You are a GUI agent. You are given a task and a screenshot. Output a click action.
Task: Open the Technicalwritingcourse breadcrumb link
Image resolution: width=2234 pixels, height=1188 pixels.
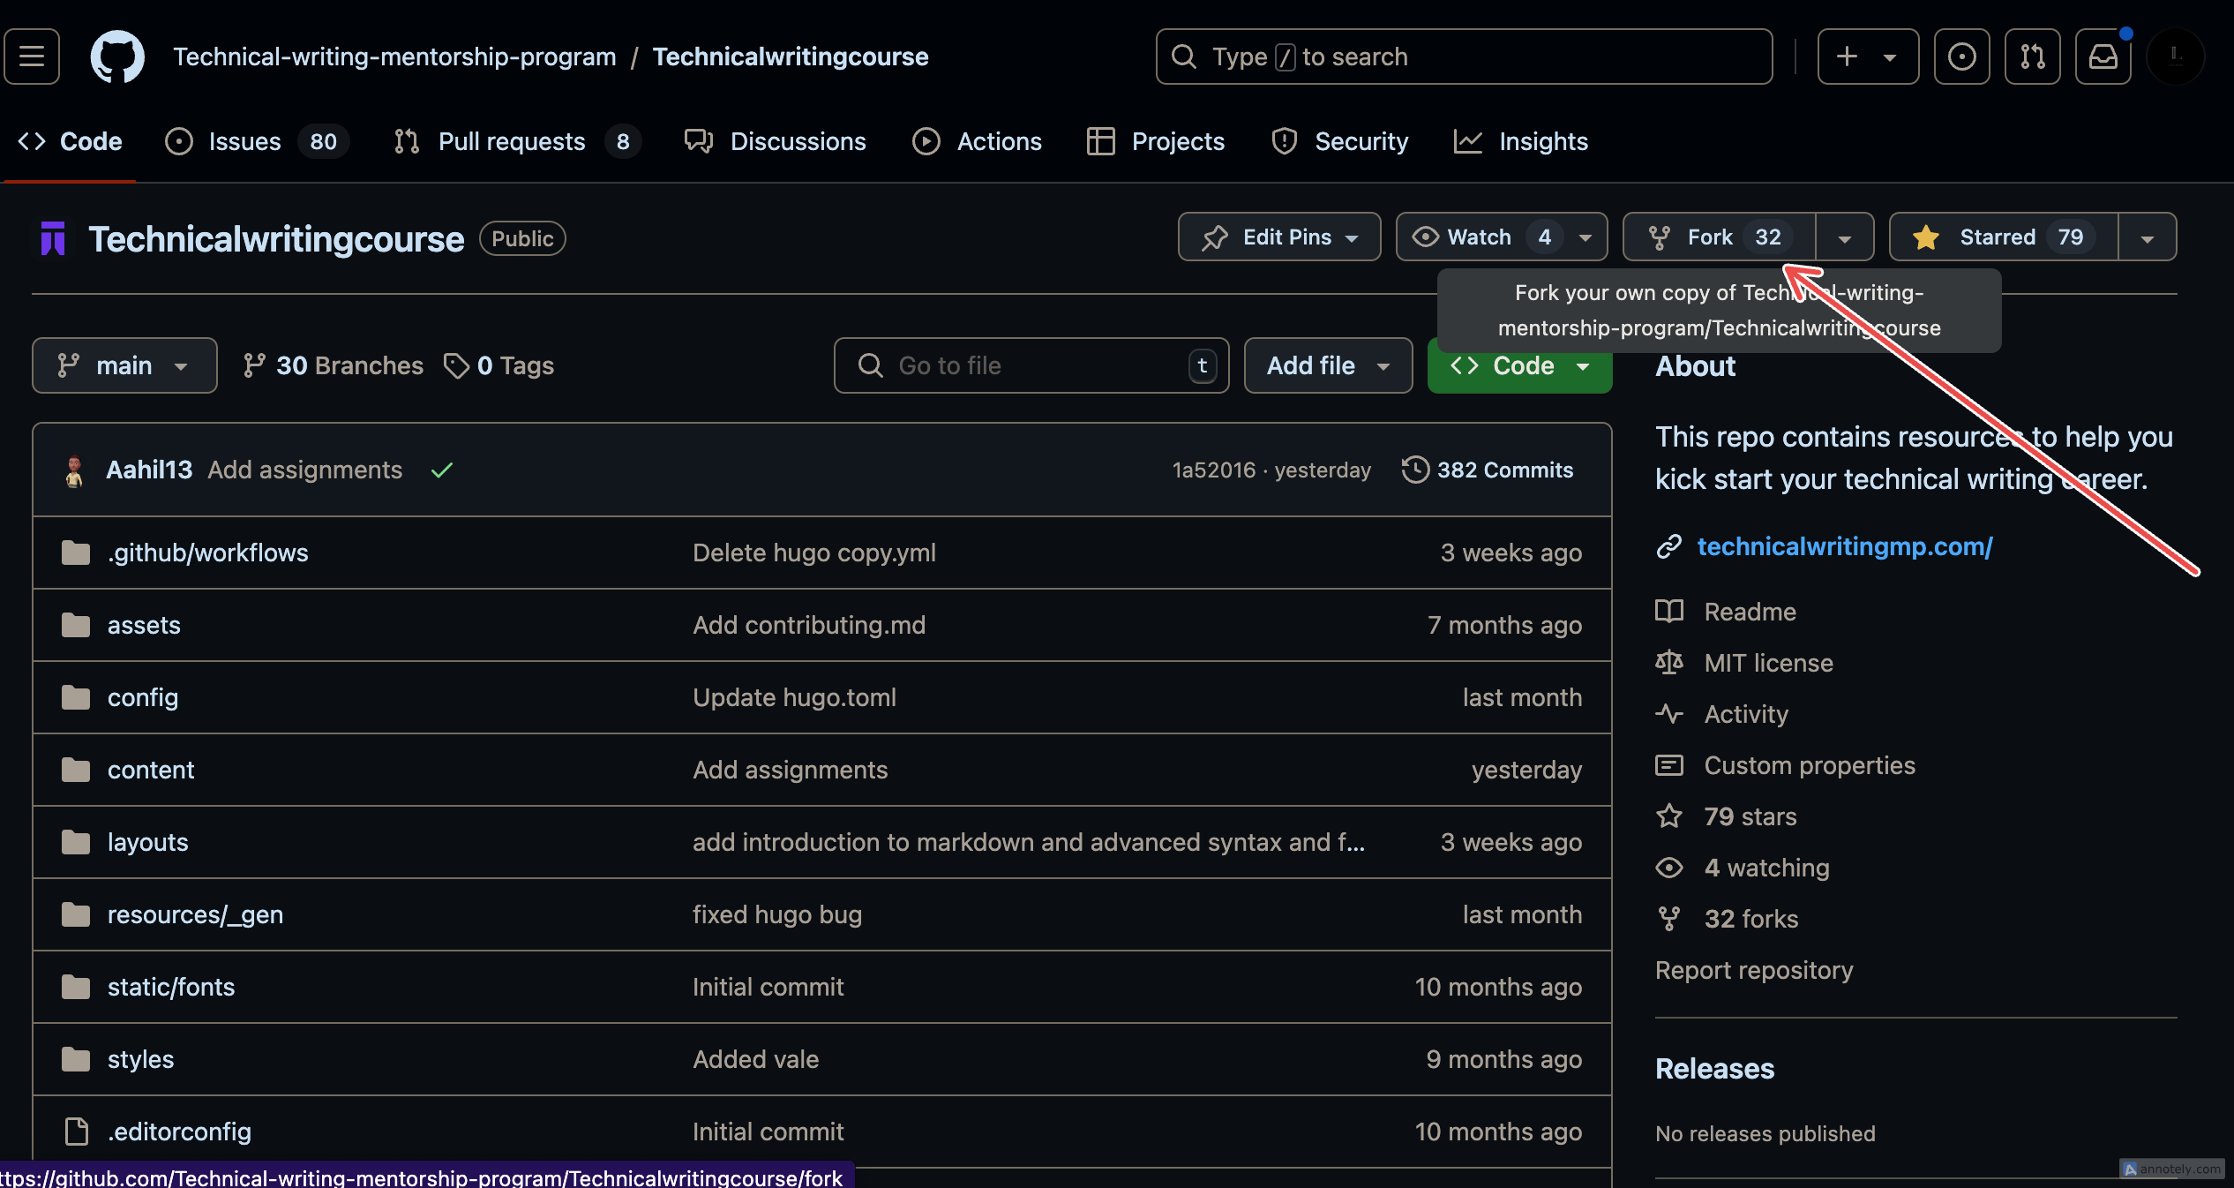[x=791, y=56]
